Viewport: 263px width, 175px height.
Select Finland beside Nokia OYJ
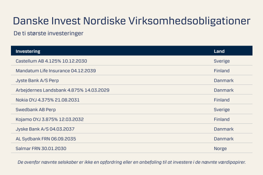point(222,100)
